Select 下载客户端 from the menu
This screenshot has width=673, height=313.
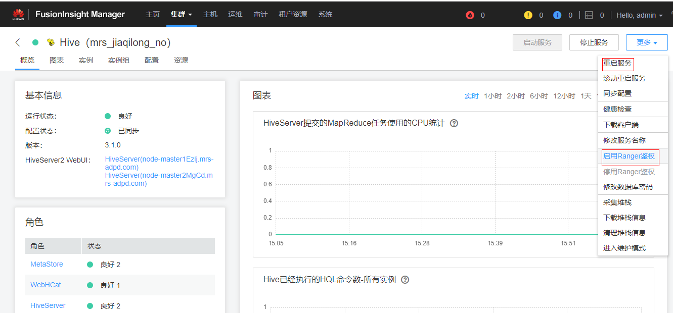coord(621,125)
